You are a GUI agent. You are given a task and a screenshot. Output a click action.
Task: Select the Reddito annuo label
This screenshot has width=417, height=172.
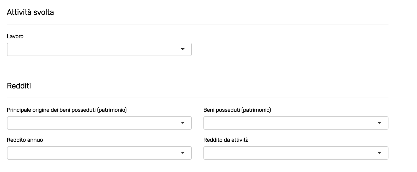(x=25, y=140)
